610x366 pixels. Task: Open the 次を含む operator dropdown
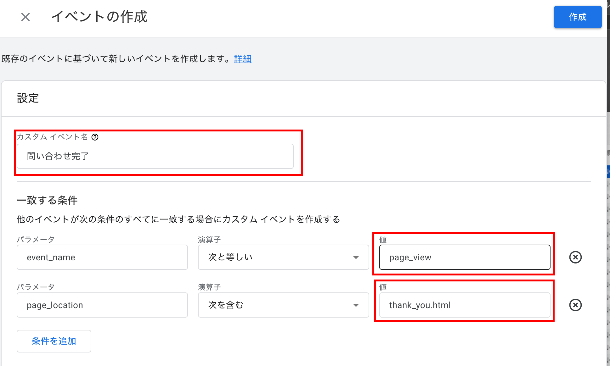tap(283, 305)
